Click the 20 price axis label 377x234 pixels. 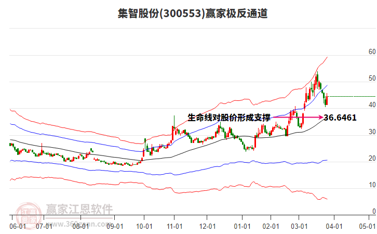tap(371, 159)
